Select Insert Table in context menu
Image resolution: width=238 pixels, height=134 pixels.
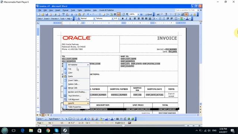coord(76,80)
